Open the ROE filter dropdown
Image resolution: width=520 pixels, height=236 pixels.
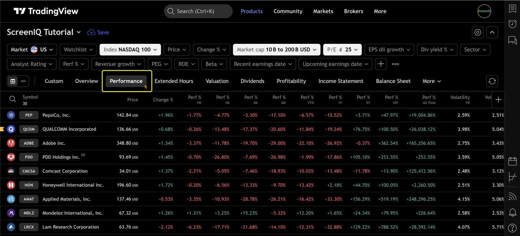click(187, 64)
